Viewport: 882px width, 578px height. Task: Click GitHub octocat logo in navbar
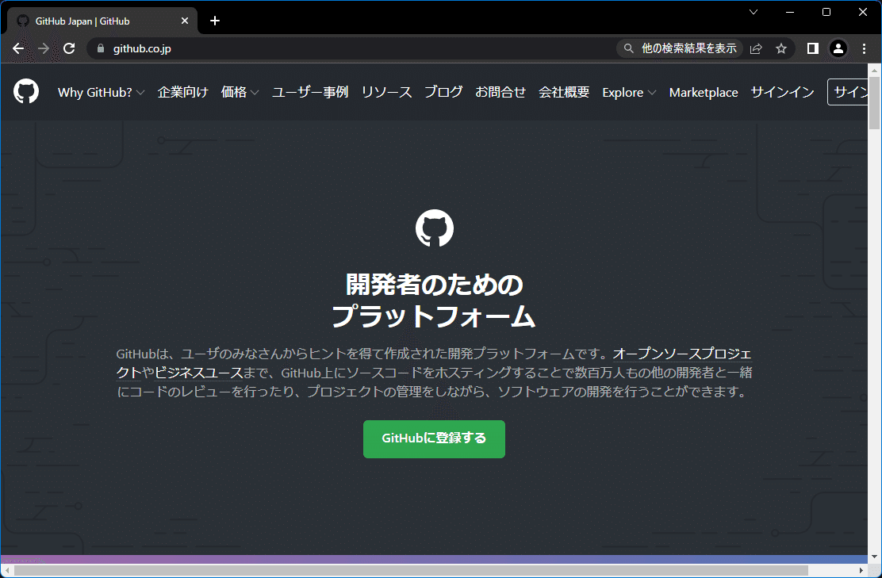pyautogui.click(x=26, y=91)
